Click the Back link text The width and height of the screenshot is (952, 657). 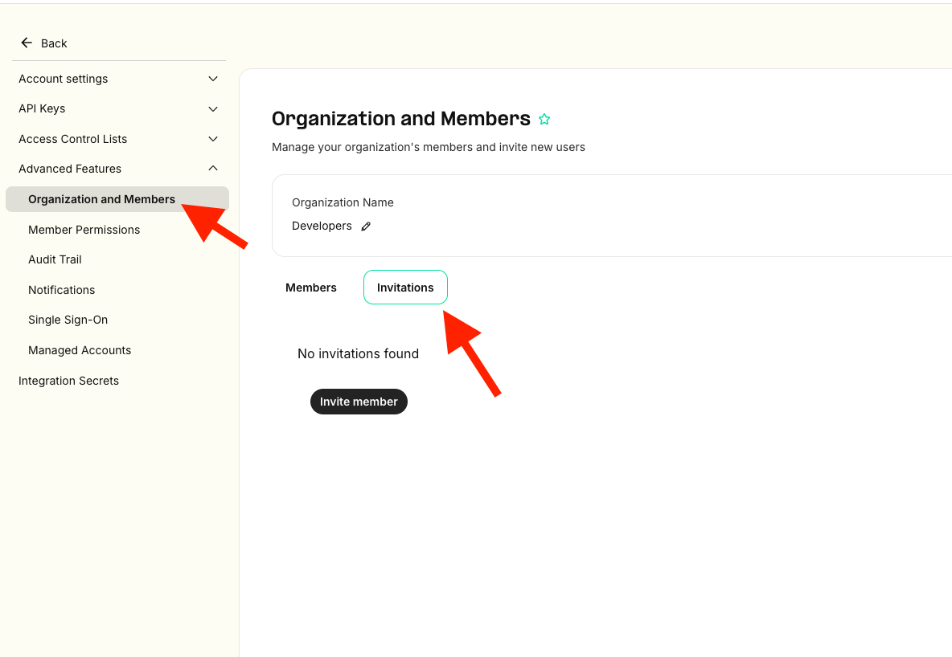[54, 43]
